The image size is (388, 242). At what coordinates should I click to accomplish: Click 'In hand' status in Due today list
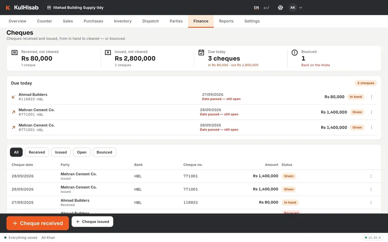356,97
